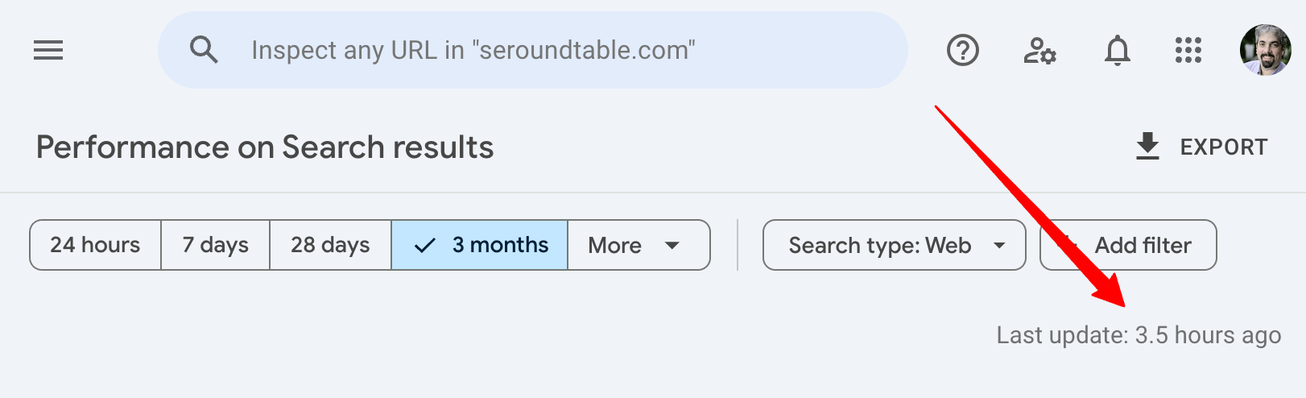Click the download arrow icon beside Export

1147,147
